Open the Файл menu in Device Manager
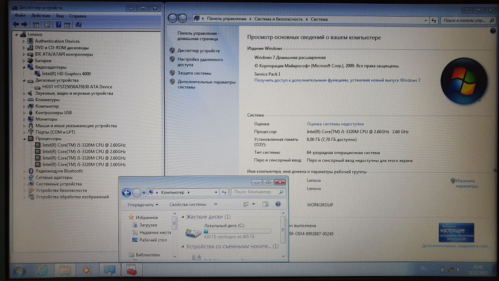 pyautogui.click(x=20, y=15)
